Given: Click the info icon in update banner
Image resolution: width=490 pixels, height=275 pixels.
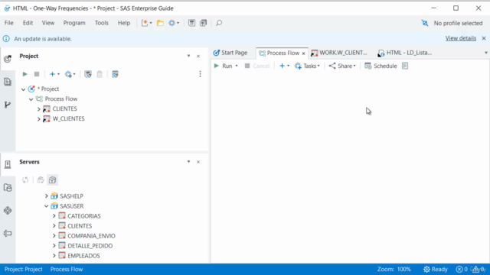Looking at the screenshot, I should click(x=6, y=39).
